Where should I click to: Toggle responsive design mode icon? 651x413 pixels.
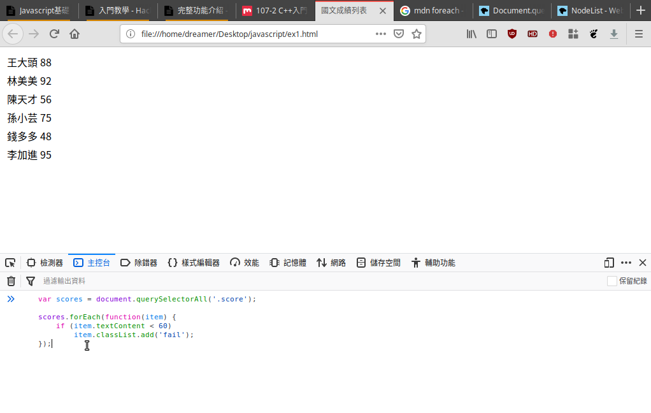[x=609, y=263]
